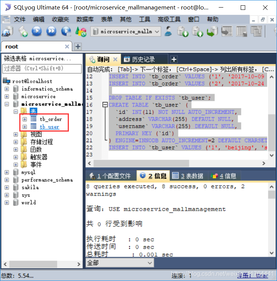Open new query editor icon
The width and height of the screenshot is (277, 281).
[23, 31]
